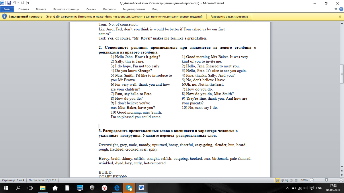Click the ENG language indicator
344x193 pixels.
(x=319, y=188)
